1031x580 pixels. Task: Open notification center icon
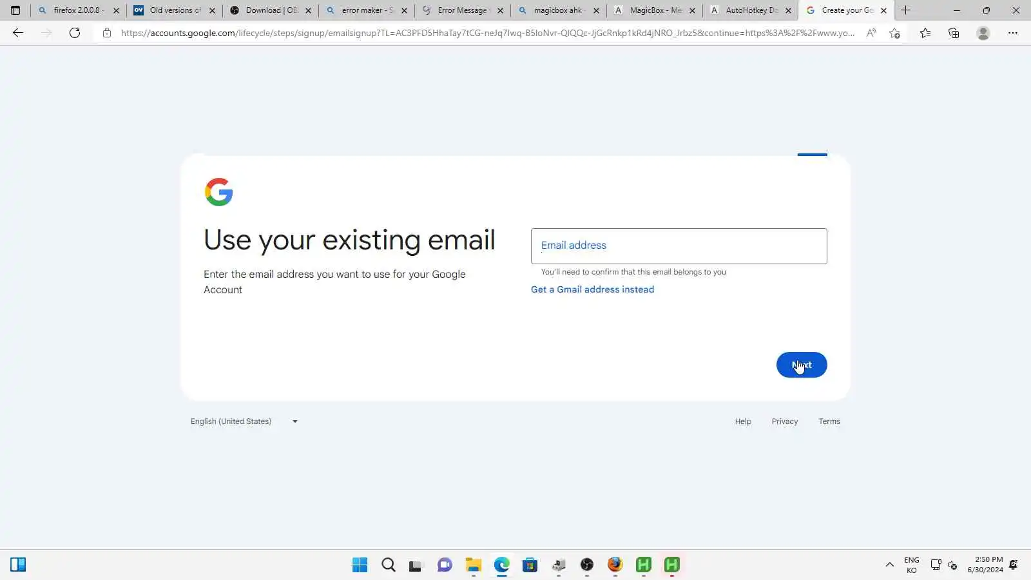(1014, 565)
